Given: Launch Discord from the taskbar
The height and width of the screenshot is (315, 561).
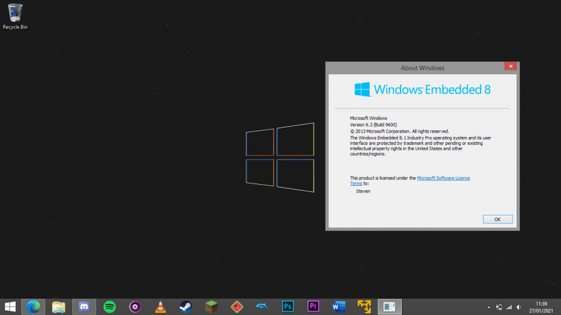Looking at the screenshot, I should point(84,307).
